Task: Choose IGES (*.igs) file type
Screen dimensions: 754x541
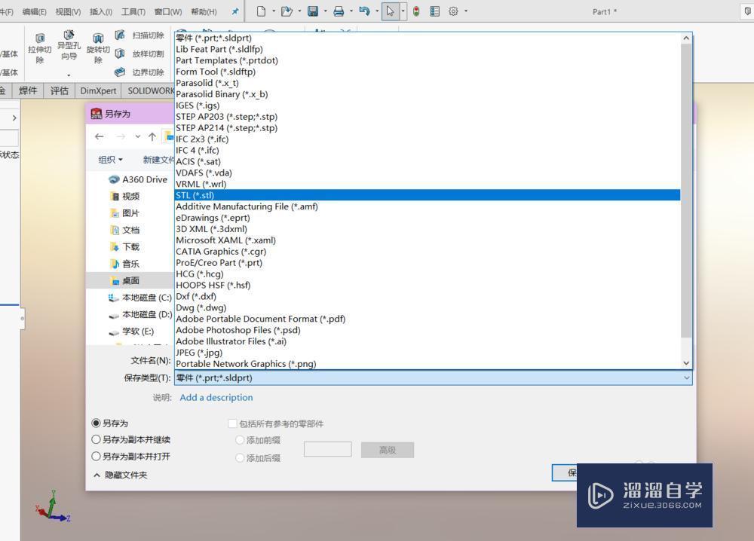Action: click(x=427, y=105)
